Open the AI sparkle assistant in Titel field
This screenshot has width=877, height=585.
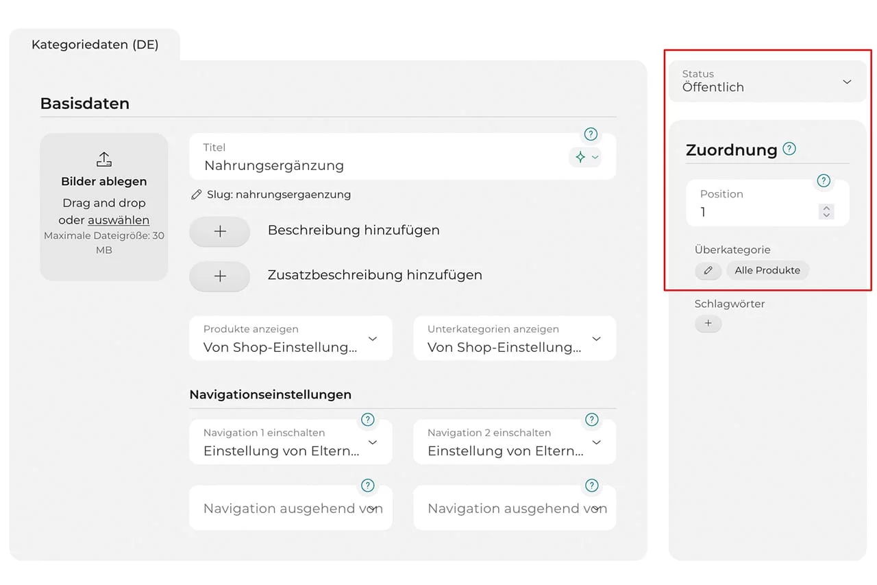580,157
